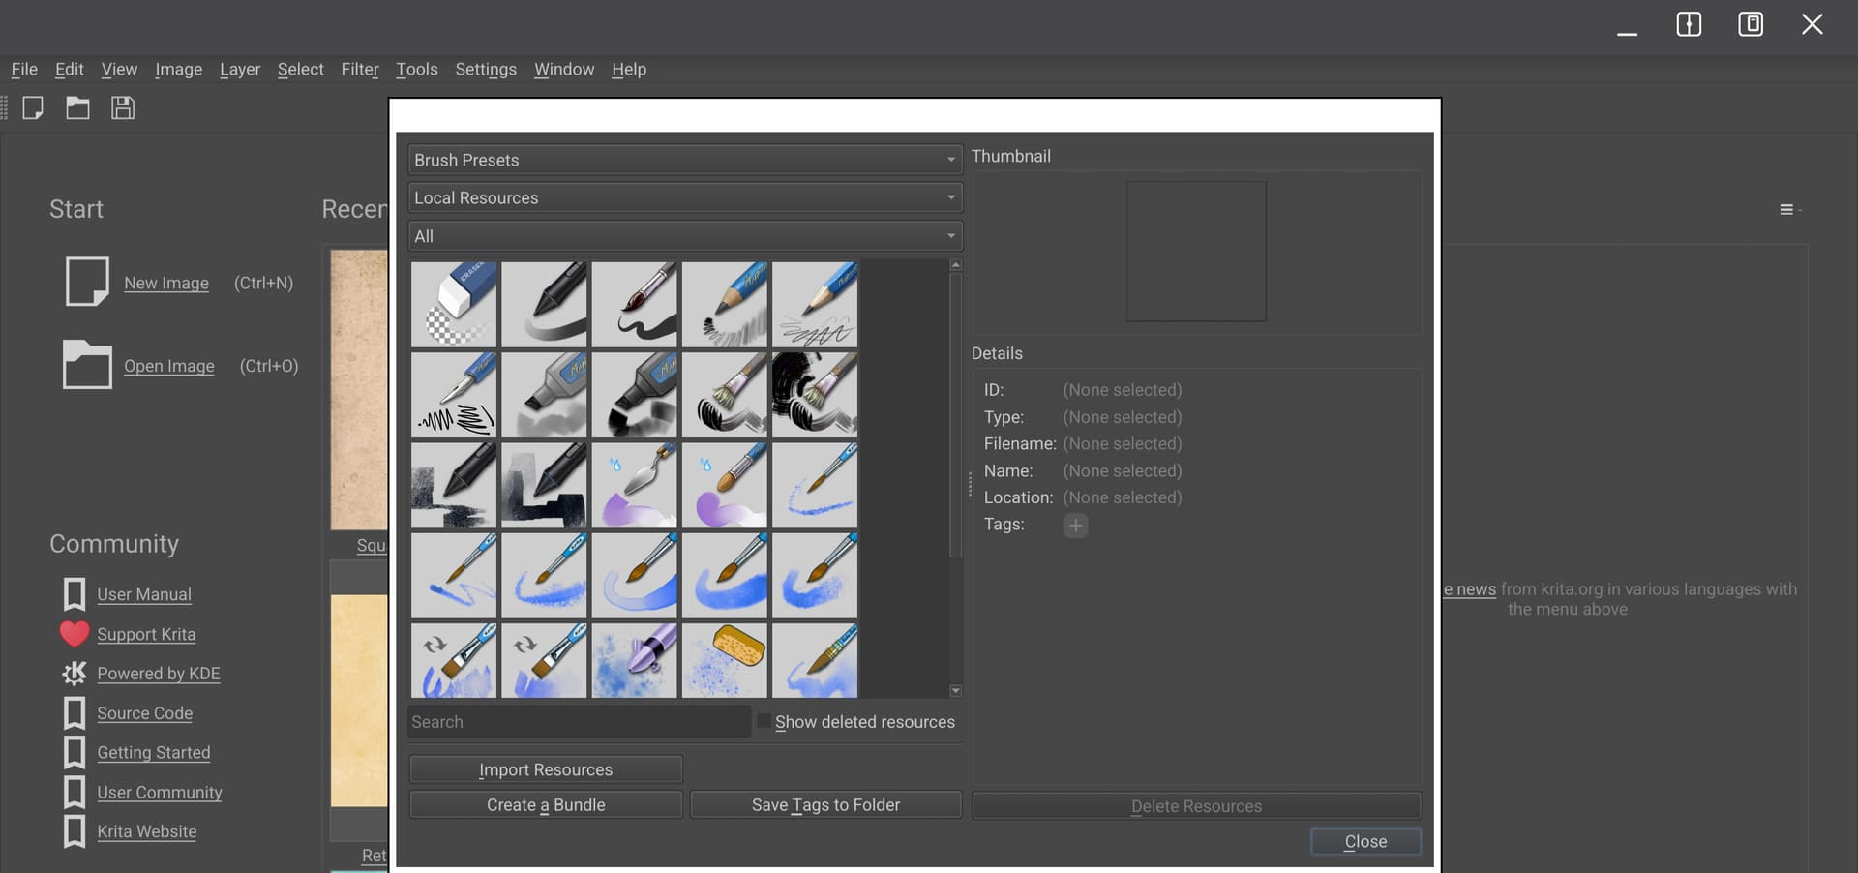Open the User Manual link

coord(144,594)
